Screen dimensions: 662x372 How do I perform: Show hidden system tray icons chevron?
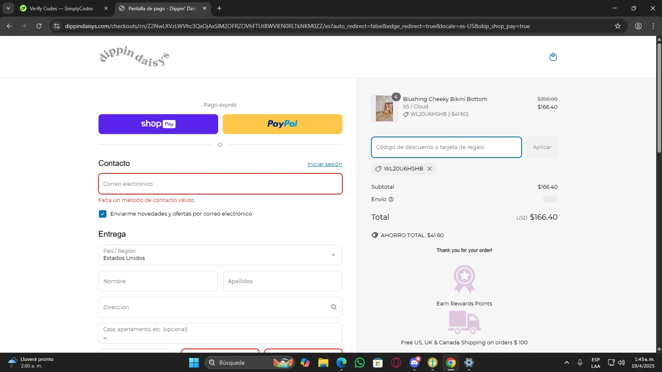click(x=567, y=363)
